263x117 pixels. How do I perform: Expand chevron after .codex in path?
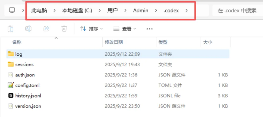[187, 10]
